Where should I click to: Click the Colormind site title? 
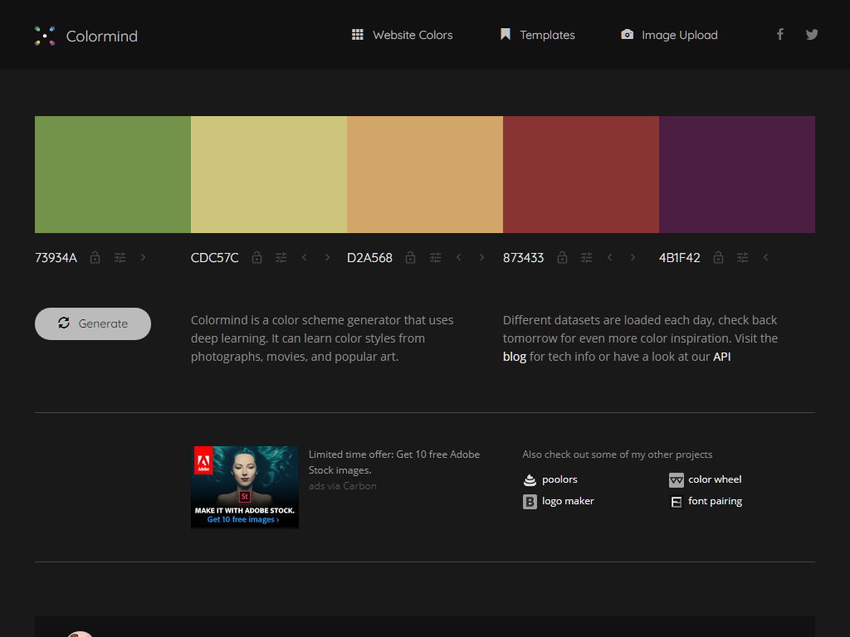[x=102, y=36]
